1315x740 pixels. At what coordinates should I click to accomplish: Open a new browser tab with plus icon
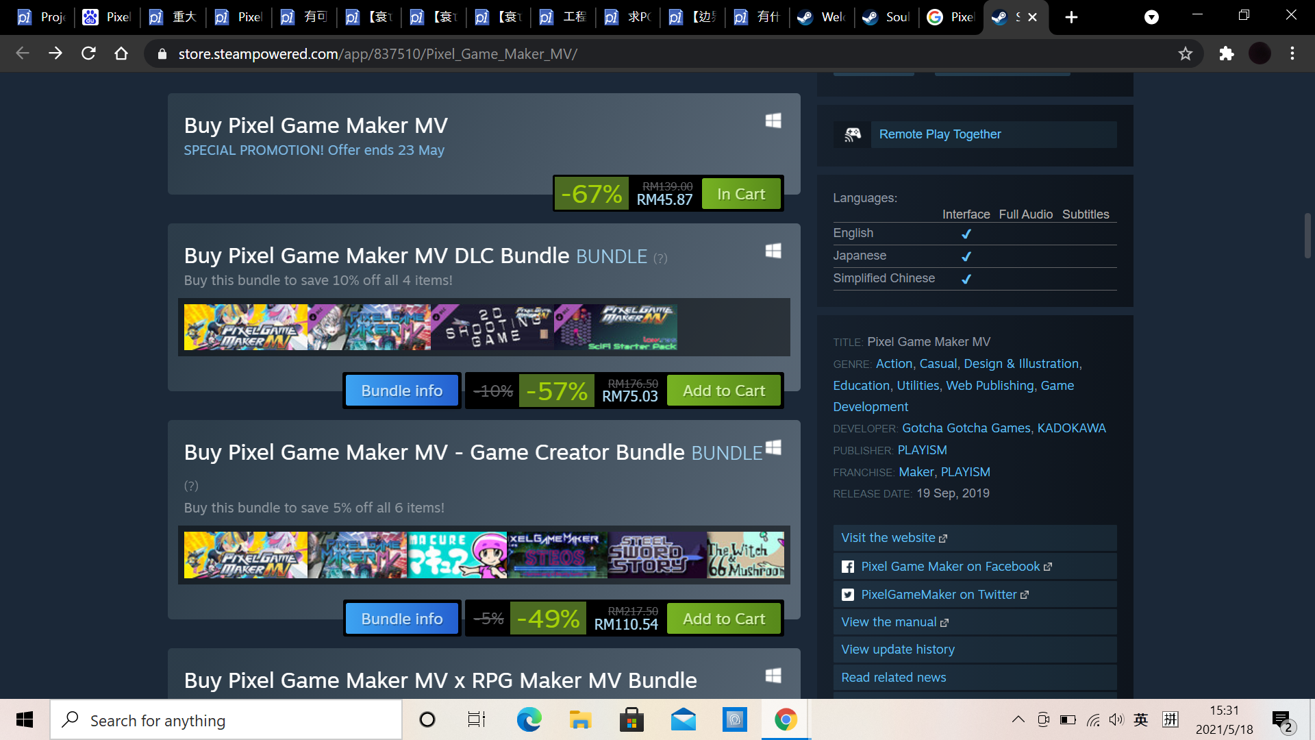point(1072,17)
